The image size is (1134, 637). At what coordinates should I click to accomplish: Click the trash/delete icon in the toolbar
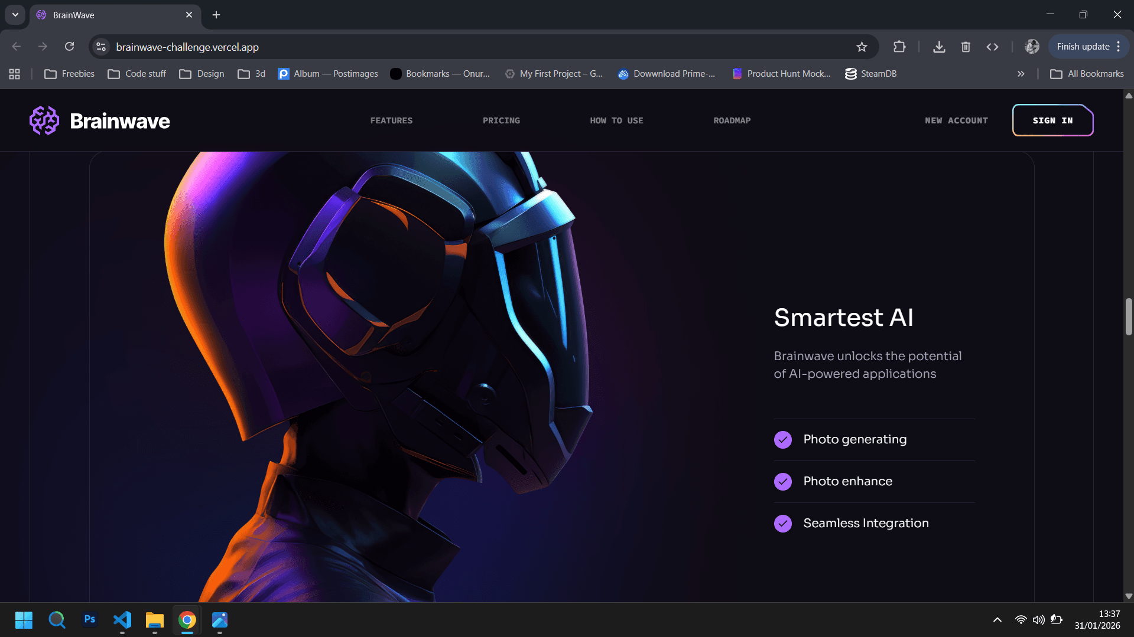click(966, 47)
